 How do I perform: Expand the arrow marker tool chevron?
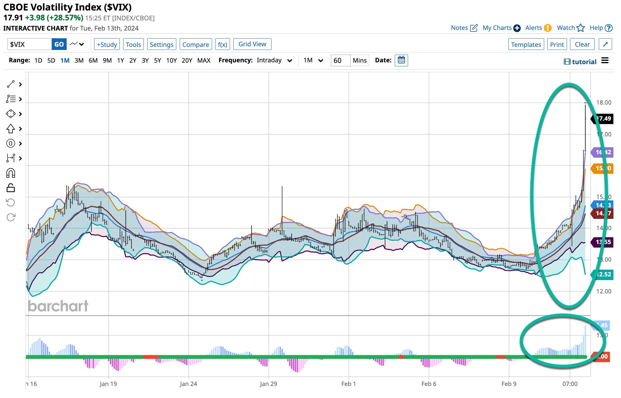pos(20,129)
